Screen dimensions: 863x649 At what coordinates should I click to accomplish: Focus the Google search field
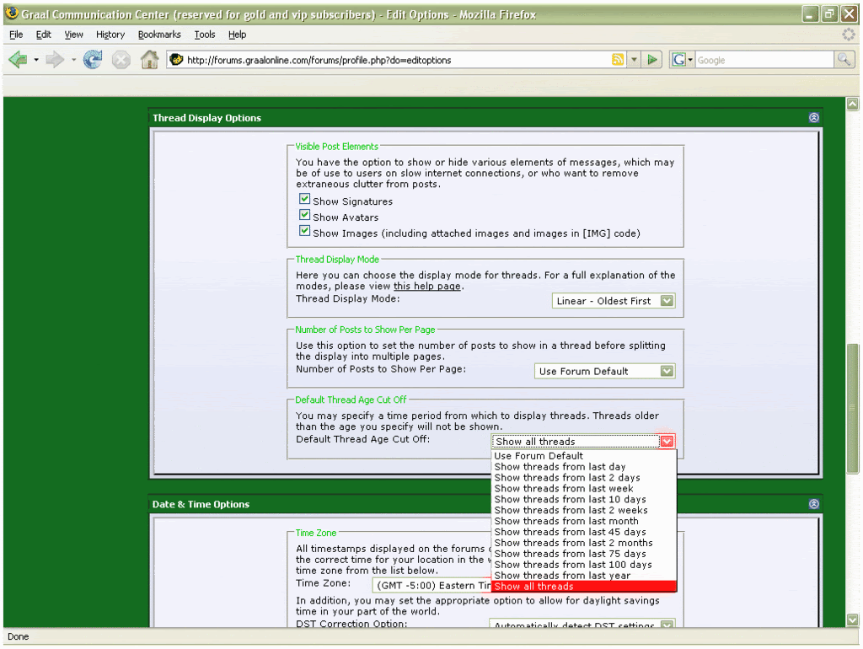point(764,60)
